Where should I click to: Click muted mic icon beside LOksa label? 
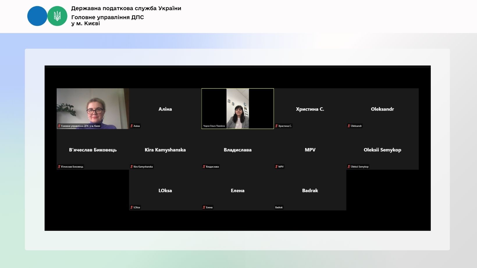[x=131, y=207]
